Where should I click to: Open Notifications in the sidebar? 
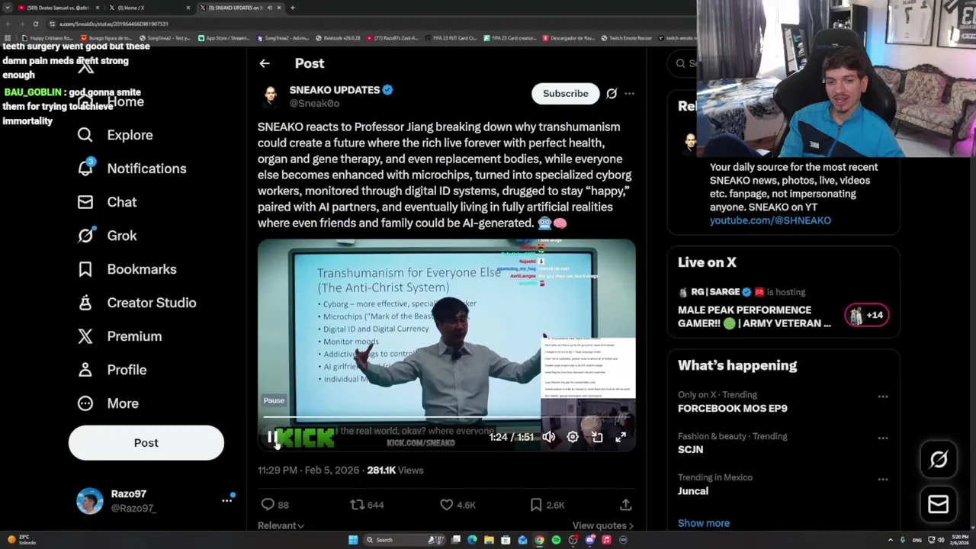(132, 169)
